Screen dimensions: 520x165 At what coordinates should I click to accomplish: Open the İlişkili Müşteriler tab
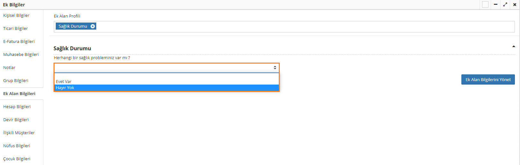coord(19,133)
